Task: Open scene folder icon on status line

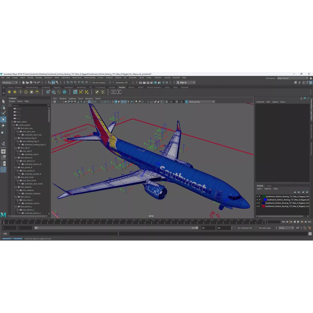Action: [x=27, y=82]
